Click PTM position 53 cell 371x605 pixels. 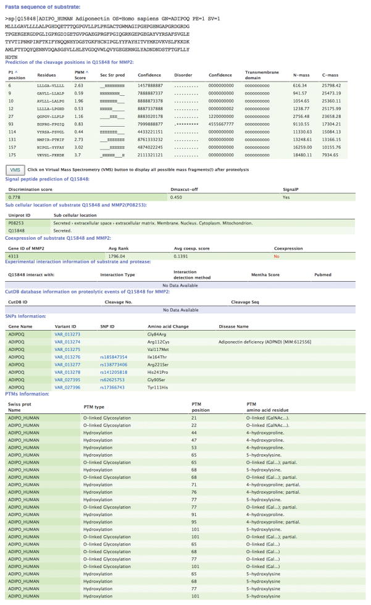194,447
